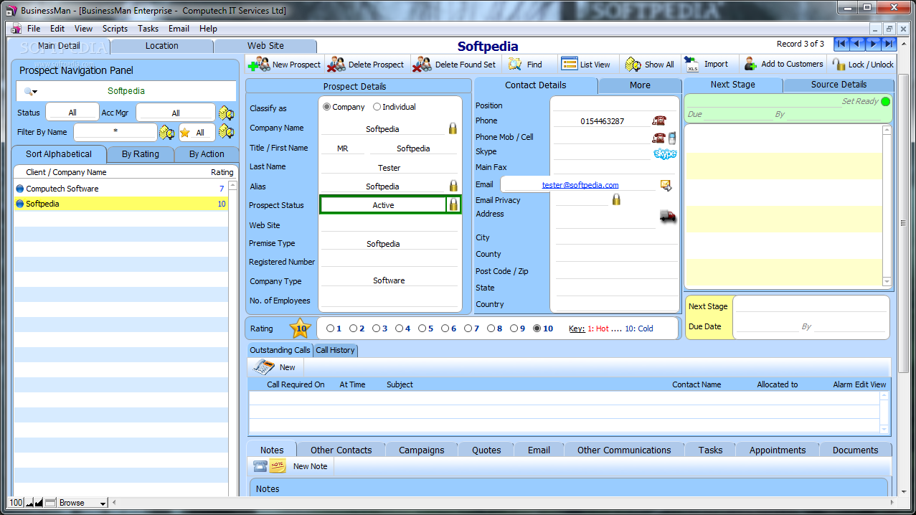Set rating to 7
The height and width of the screenshot is (515, 916).
468,329
